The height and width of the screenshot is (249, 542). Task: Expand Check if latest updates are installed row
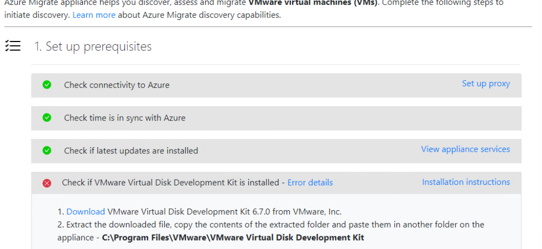pos(276,151)
